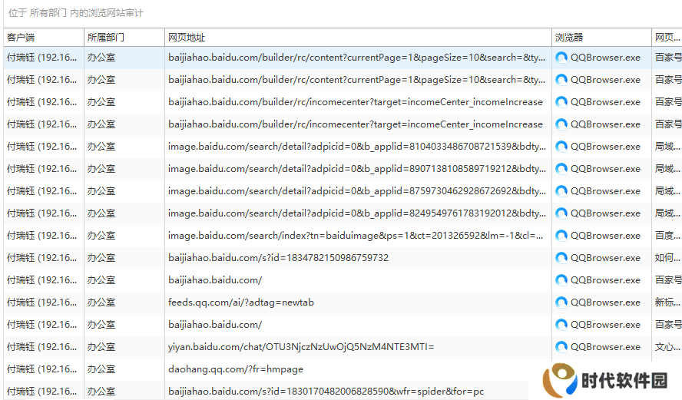Image resolution: width=682 pixels, height=400 pixels.
Task: Click 局域... title in applid=8104033486708721539 row
Action: click(667, 147)
